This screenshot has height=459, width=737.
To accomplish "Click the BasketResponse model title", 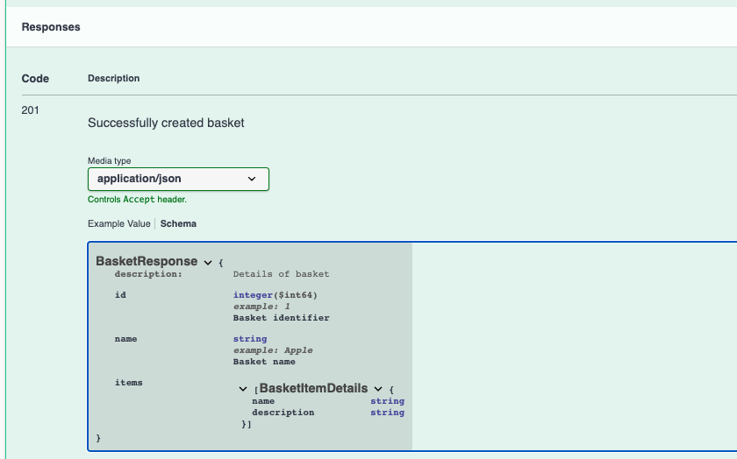I will 147,261.
